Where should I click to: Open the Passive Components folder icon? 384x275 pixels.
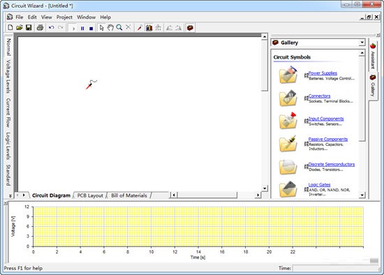pyautogui.click(x=288, y=144)
